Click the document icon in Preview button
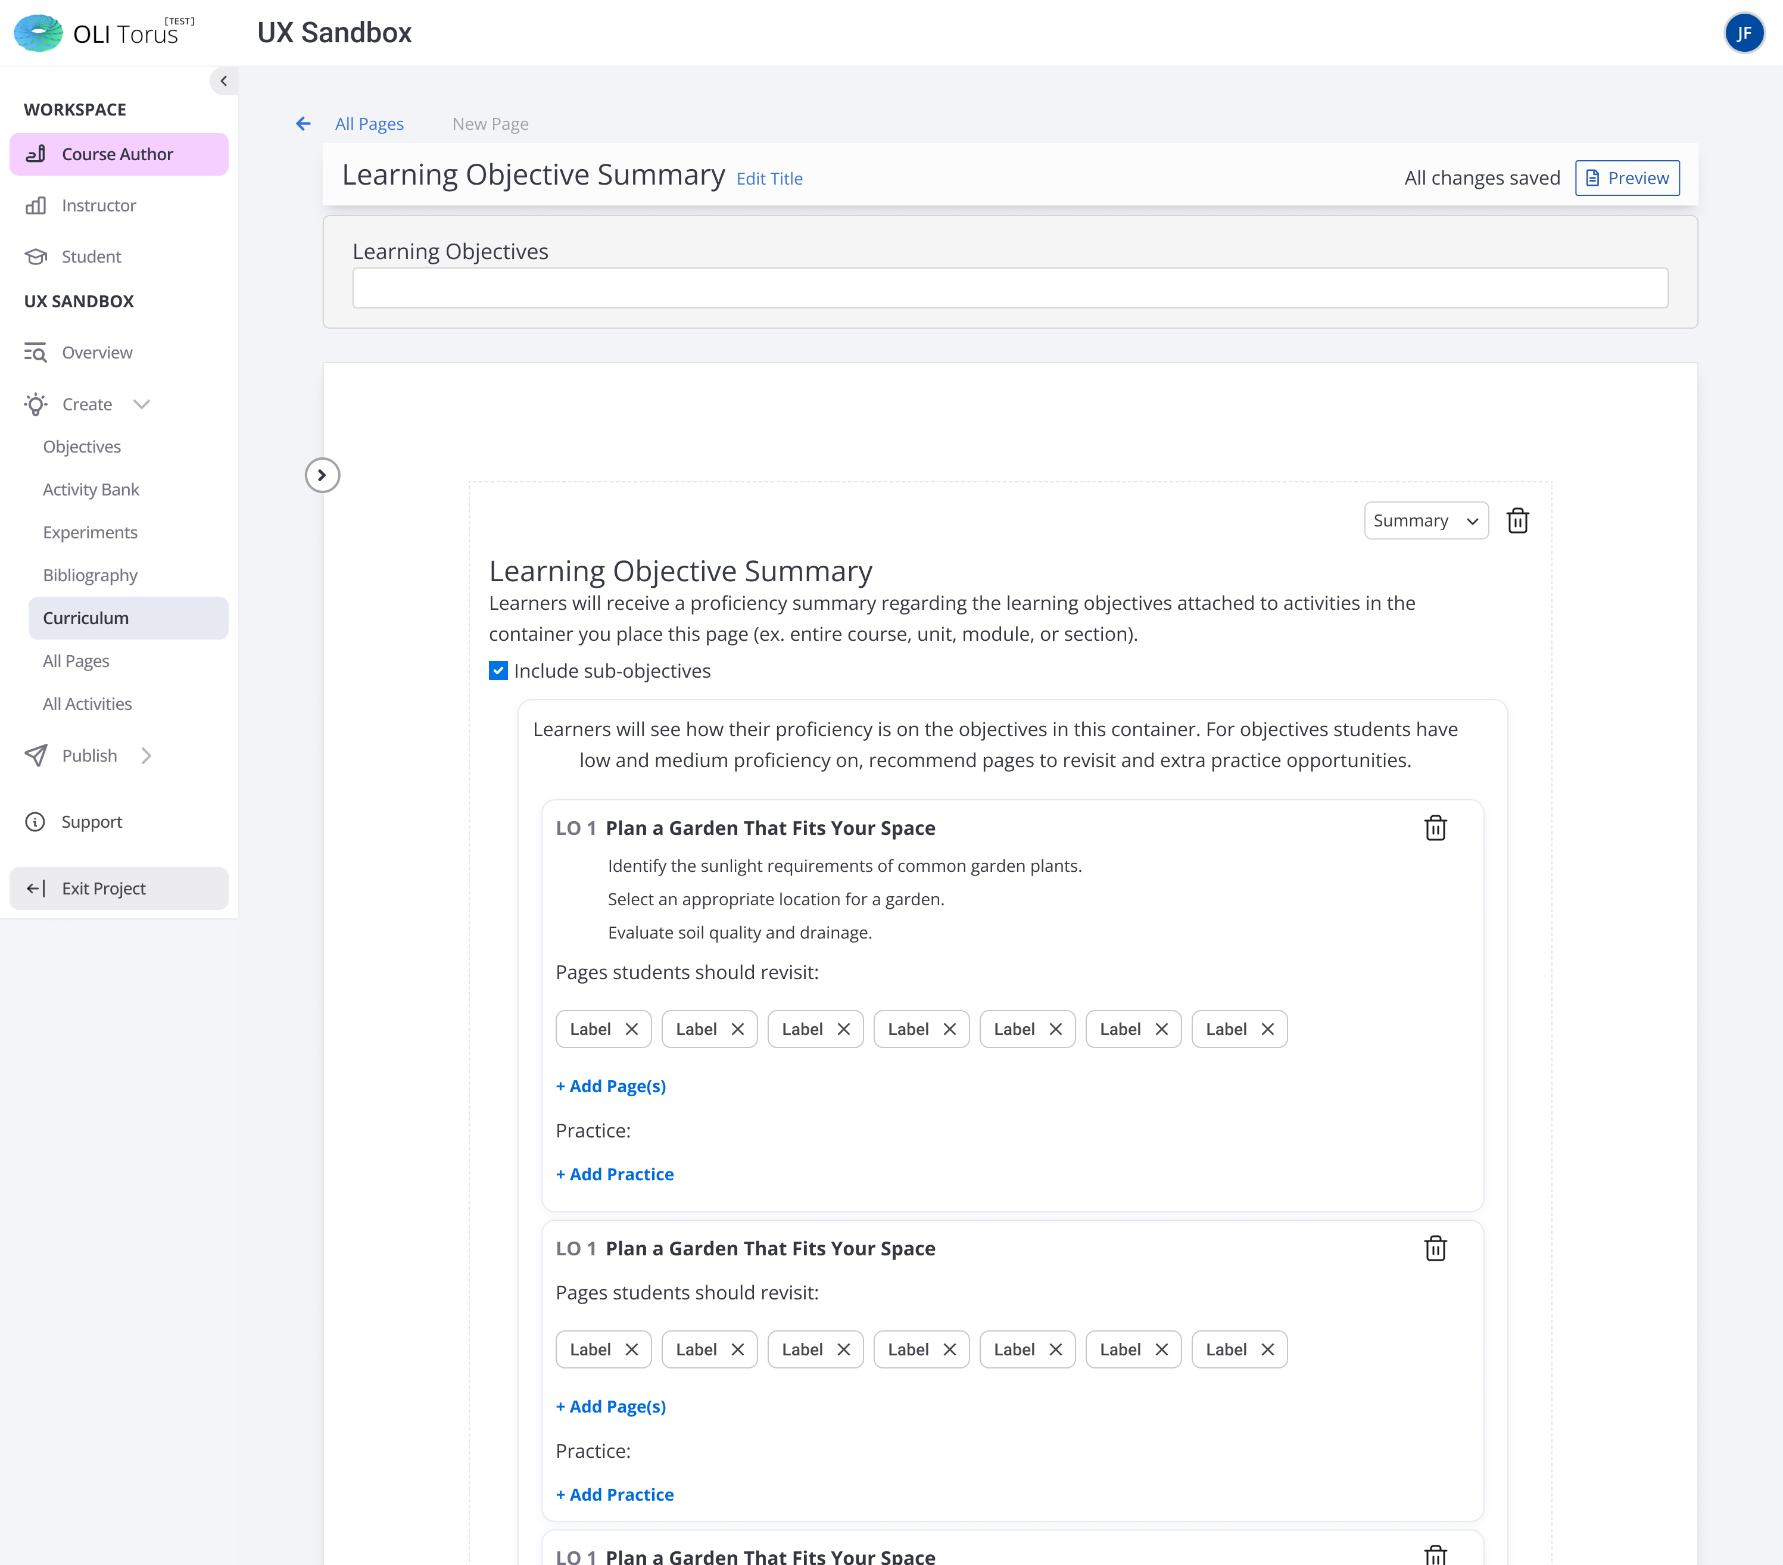 tap(1592, 178)
